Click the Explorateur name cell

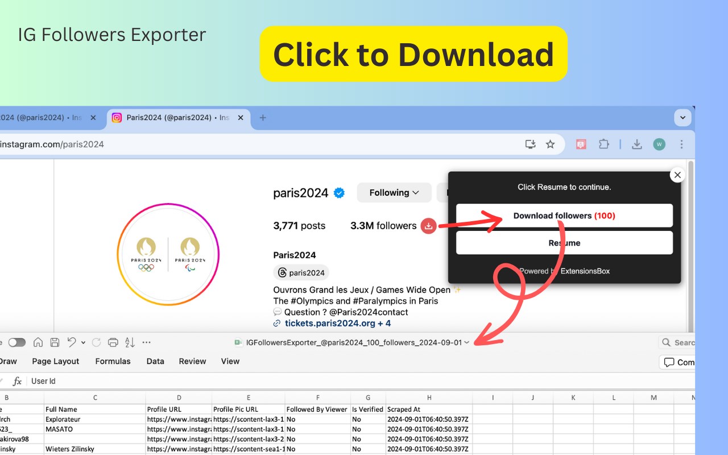[x=95, y=419]
